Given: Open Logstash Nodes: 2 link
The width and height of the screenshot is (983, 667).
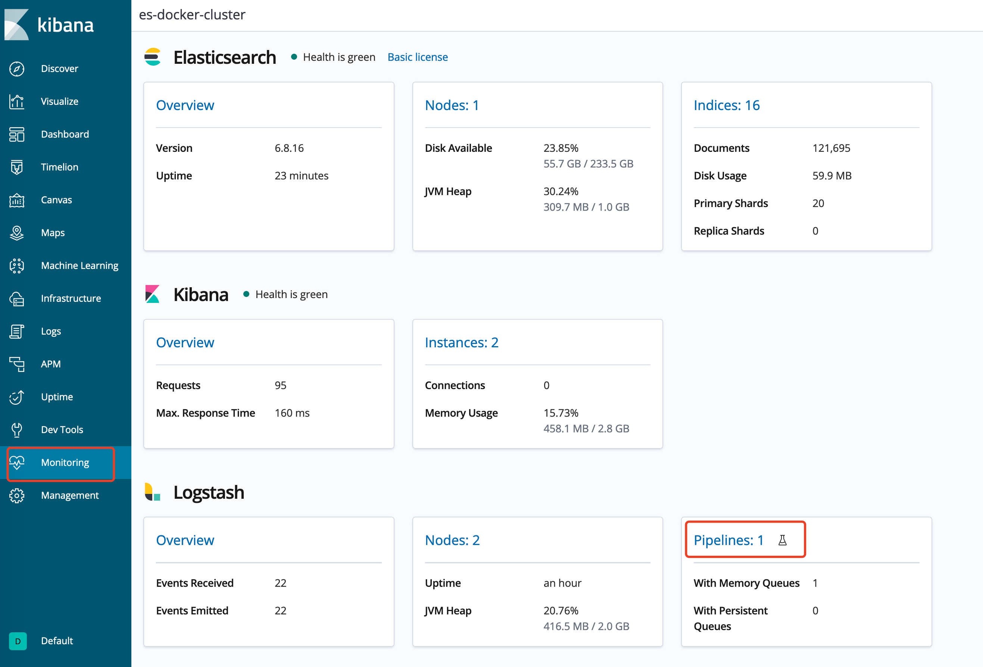Looking at the screenshot, I should tap(452, 540).
